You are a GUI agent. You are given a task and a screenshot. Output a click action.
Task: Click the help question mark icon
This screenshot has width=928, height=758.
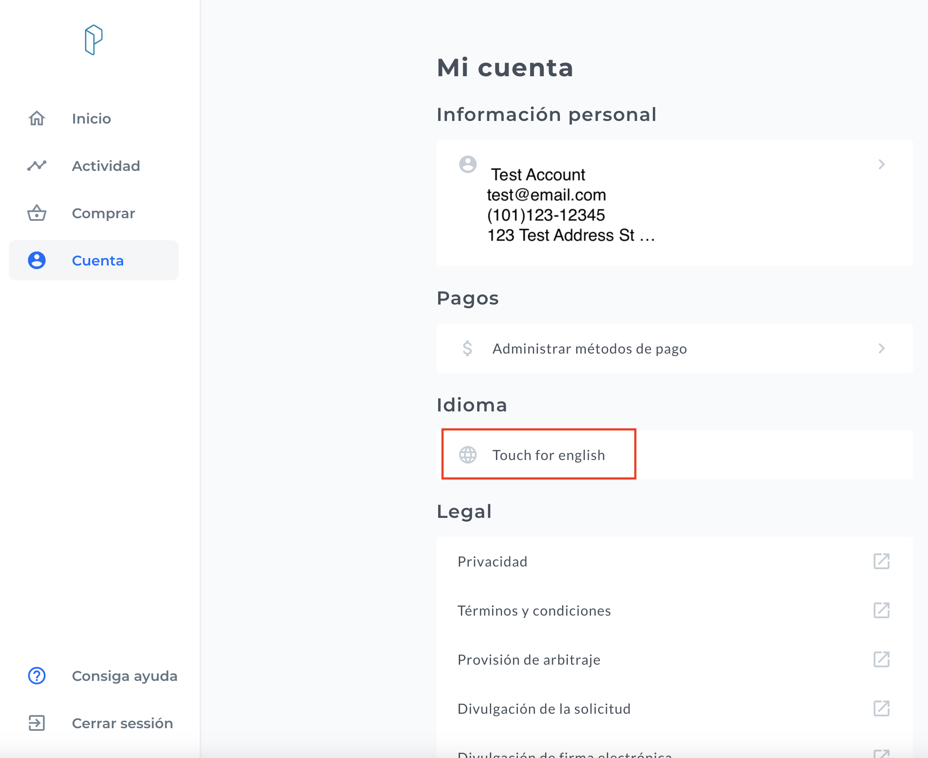(37, 676)
